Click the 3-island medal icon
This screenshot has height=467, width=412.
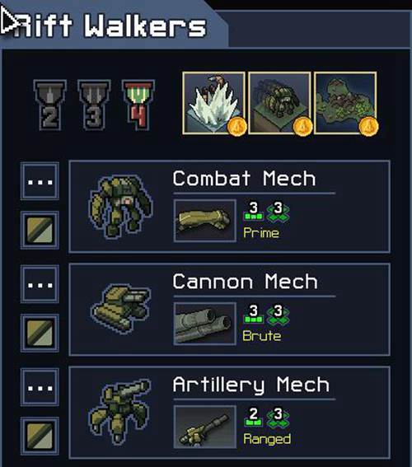[x=94, y=105]
